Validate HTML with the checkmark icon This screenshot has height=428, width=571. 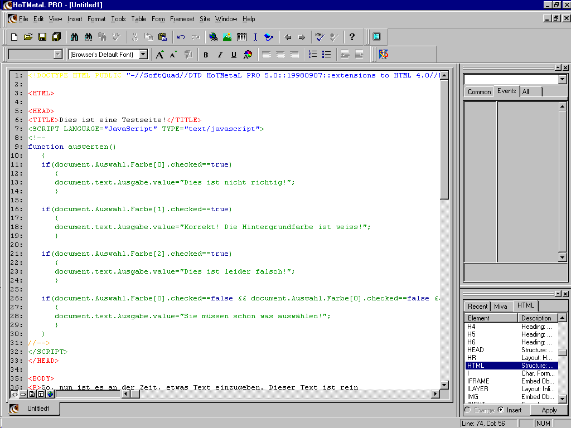coord(319,37)
